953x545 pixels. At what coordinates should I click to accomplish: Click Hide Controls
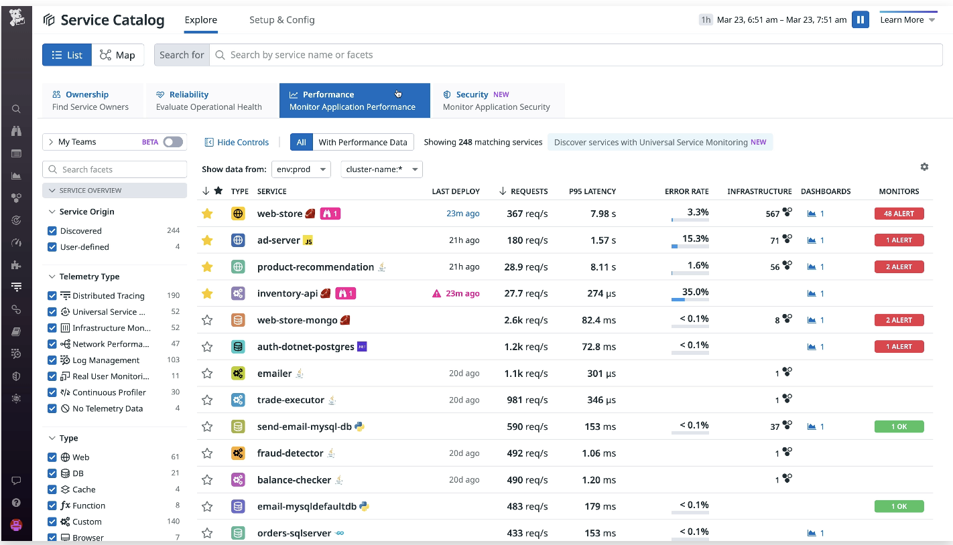237,143
